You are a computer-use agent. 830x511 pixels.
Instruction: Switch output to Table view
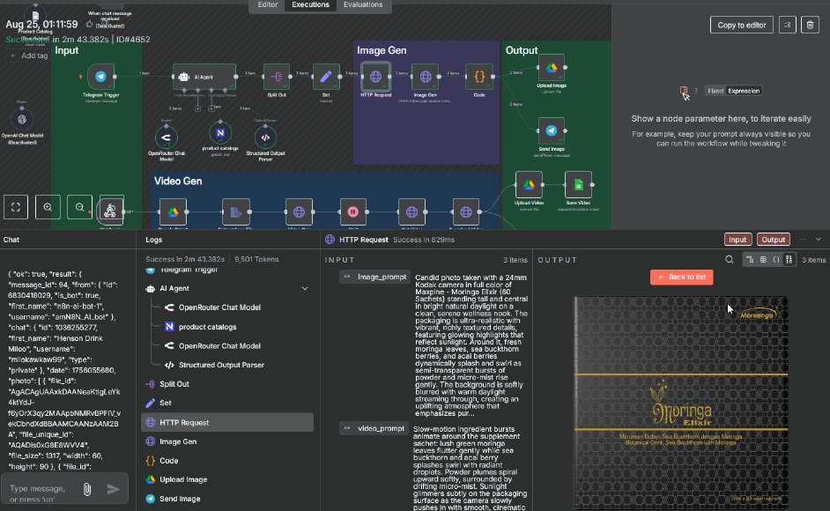[763, 260]
